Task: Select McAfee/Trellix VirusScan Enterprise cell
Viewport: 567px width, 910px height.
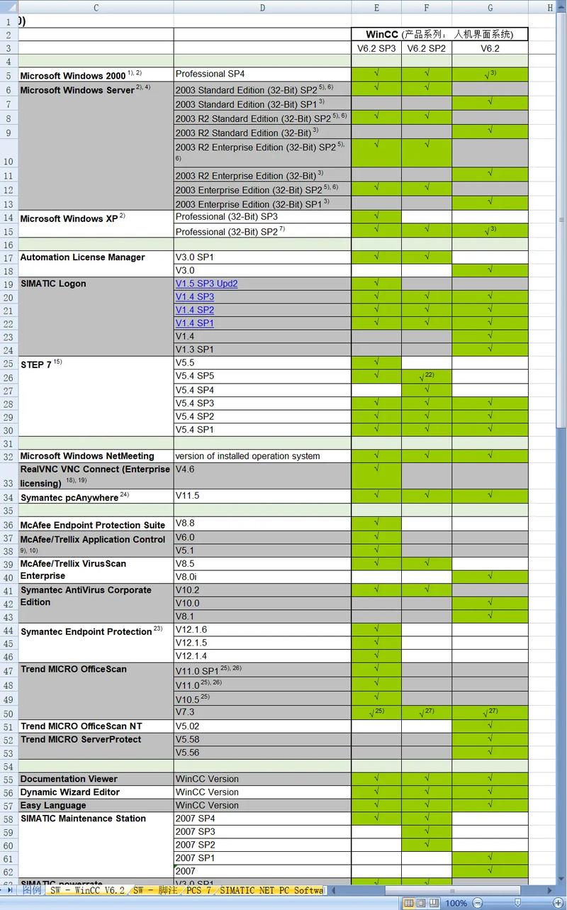Action: 96,570
